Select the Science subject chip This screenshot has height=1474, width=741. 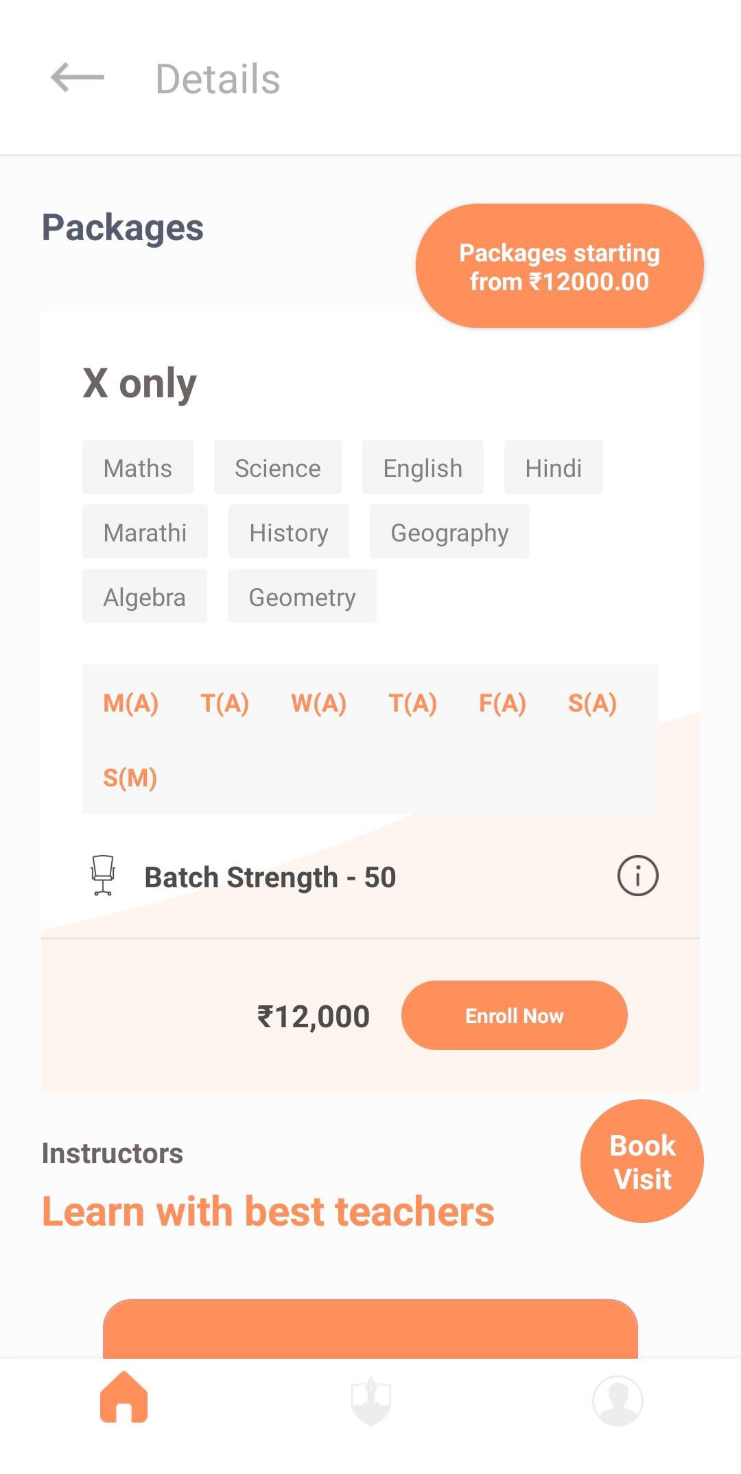[277, 467]
